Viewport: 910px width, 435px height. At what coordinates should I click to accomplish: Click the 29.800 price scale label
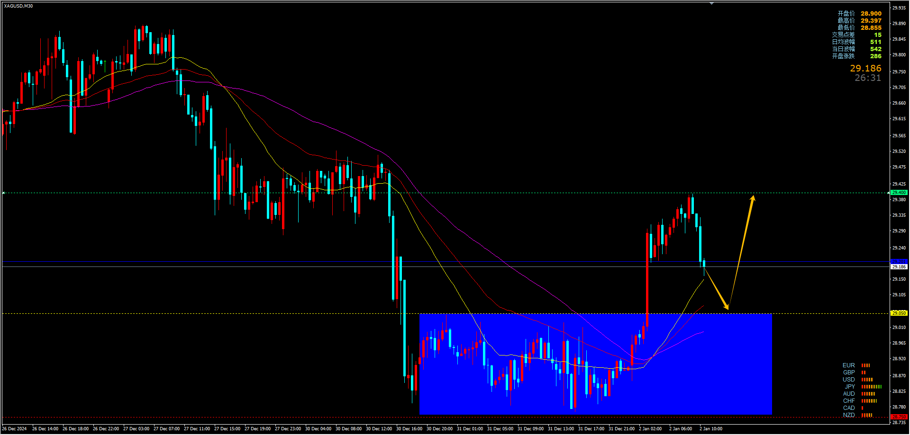click(899, 55)
